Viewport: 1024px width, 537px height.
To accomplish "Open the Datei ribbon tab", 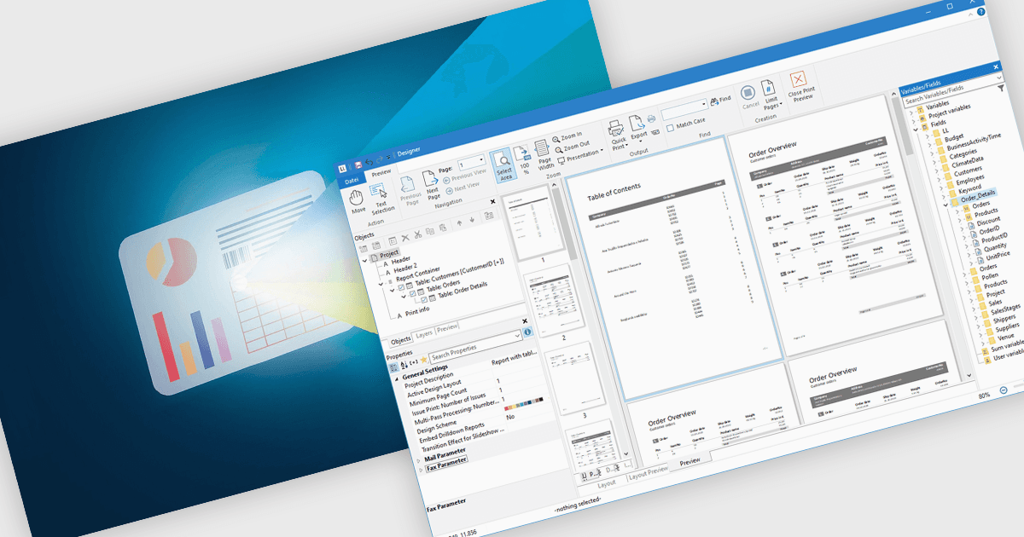I will [x=352, y=182].
